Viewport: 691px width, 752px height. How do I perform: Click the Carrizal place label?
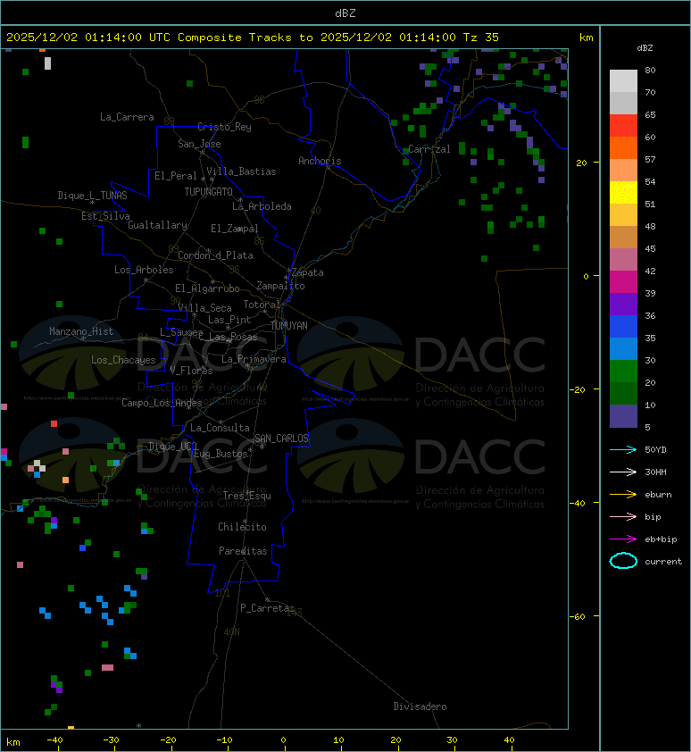(x=429, y=149)
